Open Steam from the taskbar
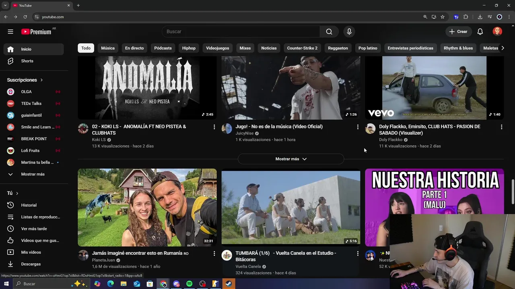 pos(228,284)
